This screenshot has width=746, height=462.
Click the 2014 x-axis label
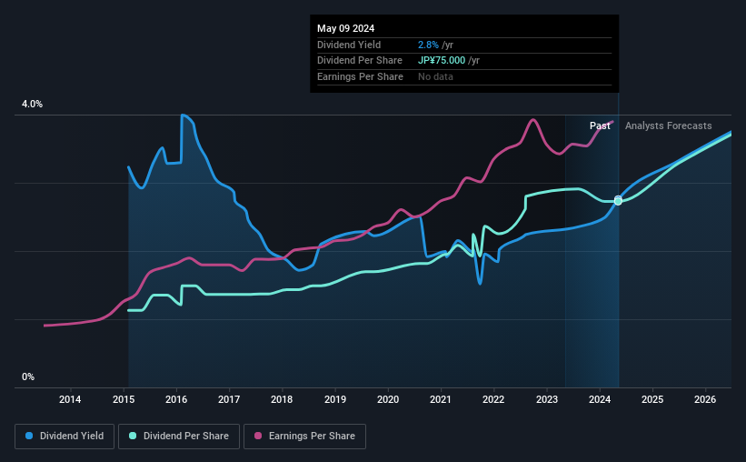70,399
